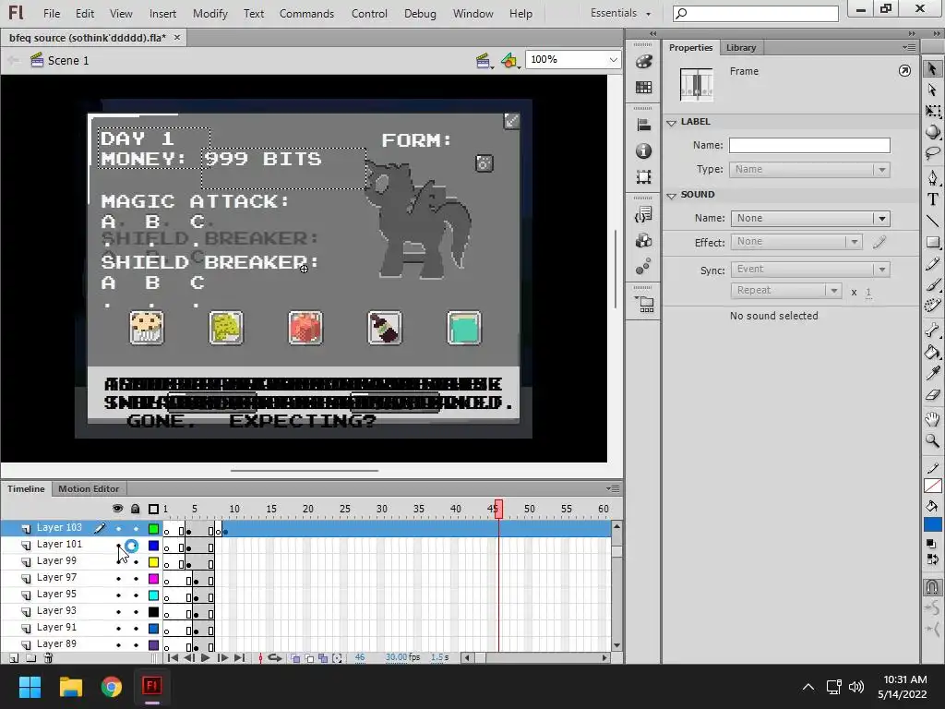Select the Rectangle tool
Viewport: 945px width, 709px height.
(x=932, y=242)
